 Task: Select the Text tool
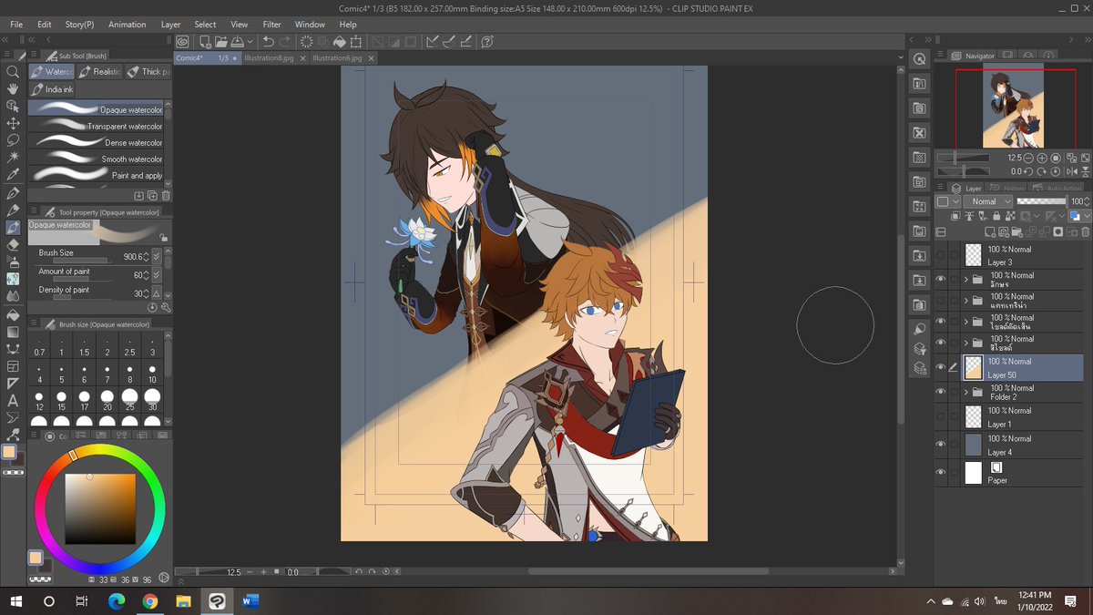click(x=13, y=400)
